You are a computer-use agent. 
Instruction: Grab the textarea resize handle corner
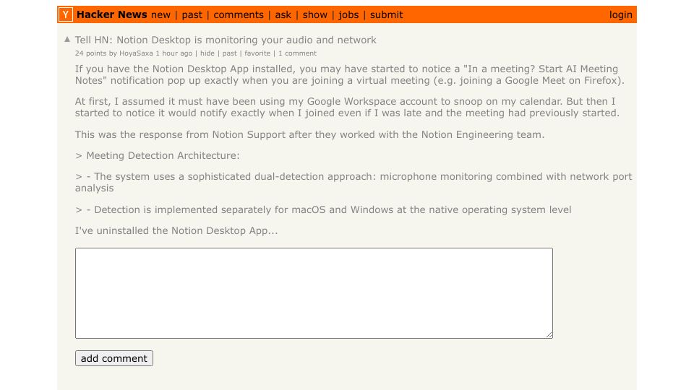point(549,334)
